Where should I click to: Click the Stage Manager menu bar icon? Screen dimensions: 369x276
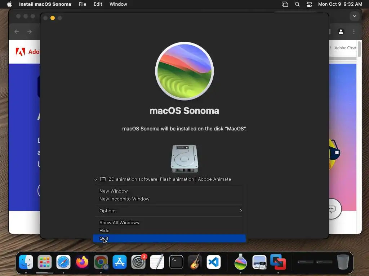coord(285,4)
